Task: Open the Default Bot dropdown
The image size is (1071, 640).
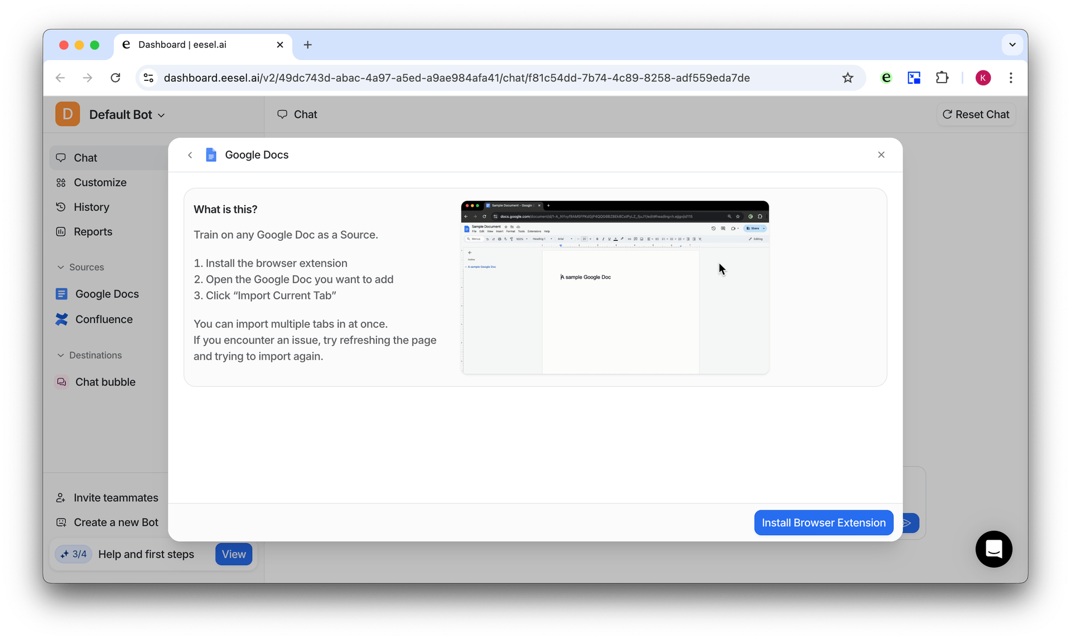Action: click(x=127, y=114)
